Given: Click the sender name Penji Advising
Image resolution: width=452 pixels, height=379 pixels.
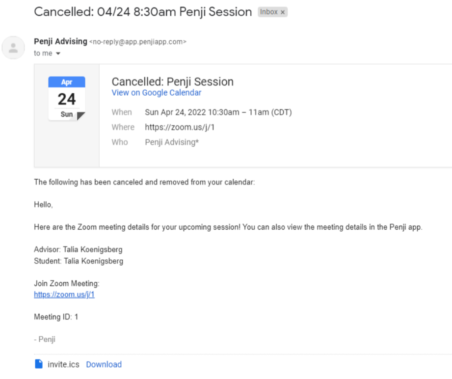Looking at the screenshot, I should [x=60, y=41].
